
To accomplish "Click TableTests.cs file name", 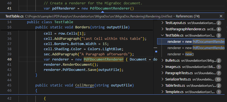I will [x=175, y=86].
